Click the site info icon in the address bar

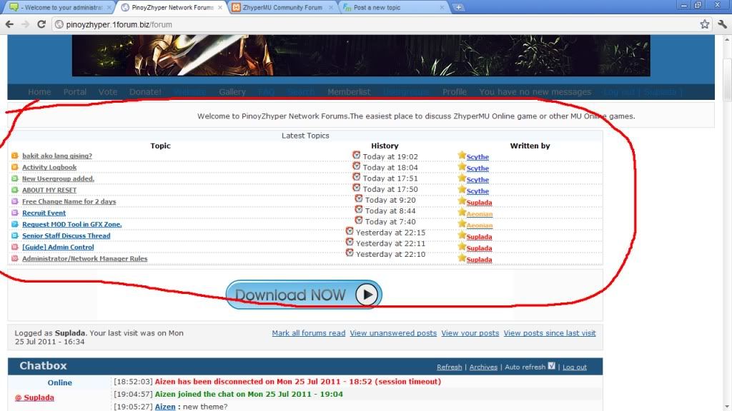coord(59,24)
